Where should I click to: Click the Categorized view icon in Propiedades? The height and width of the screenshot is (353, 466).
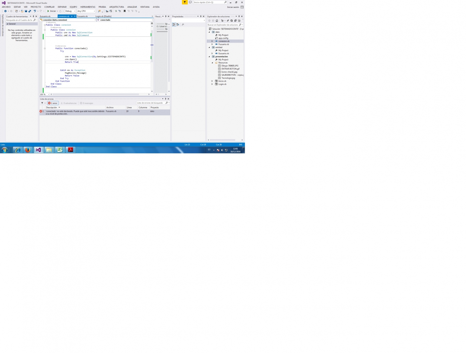pyautogui.click(x=174, y=25)
